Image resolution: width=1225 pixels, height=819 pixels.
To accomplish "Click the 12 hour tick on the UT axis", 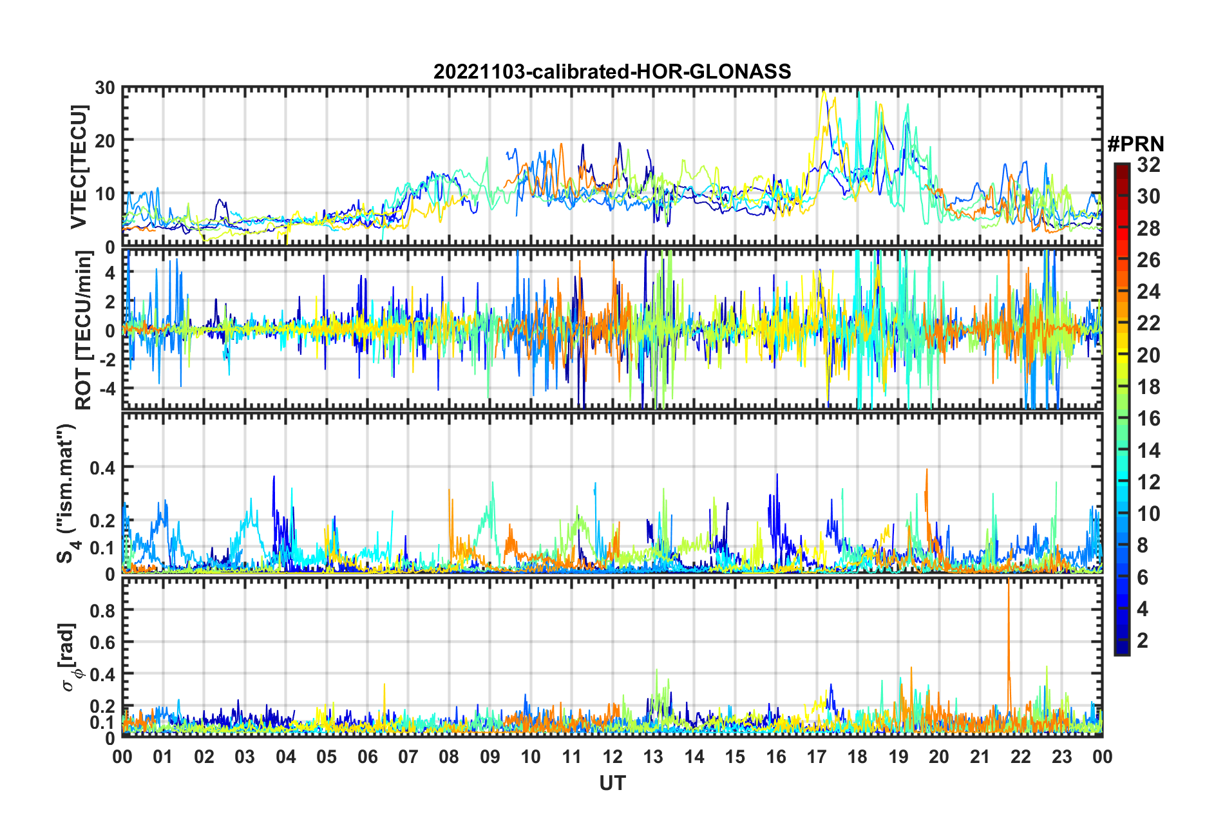I will click(612, 757).
